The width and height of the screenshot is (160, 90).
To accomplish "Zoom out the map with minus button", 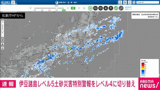I will coord(3,36).
